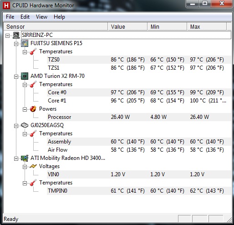Click the Max column header
Image resolution: width=234 pixels, height=225 pixels.
click(207, 26)
